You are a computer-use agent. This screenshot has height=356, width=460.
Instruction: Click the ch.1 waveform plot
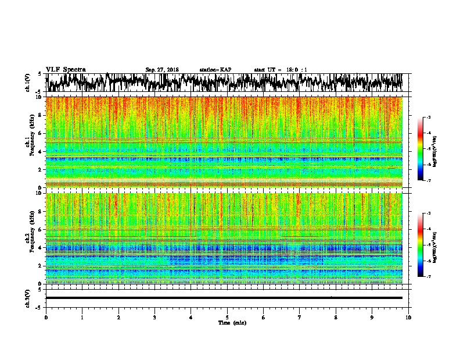pyautogui.click(x=224, y=83)
